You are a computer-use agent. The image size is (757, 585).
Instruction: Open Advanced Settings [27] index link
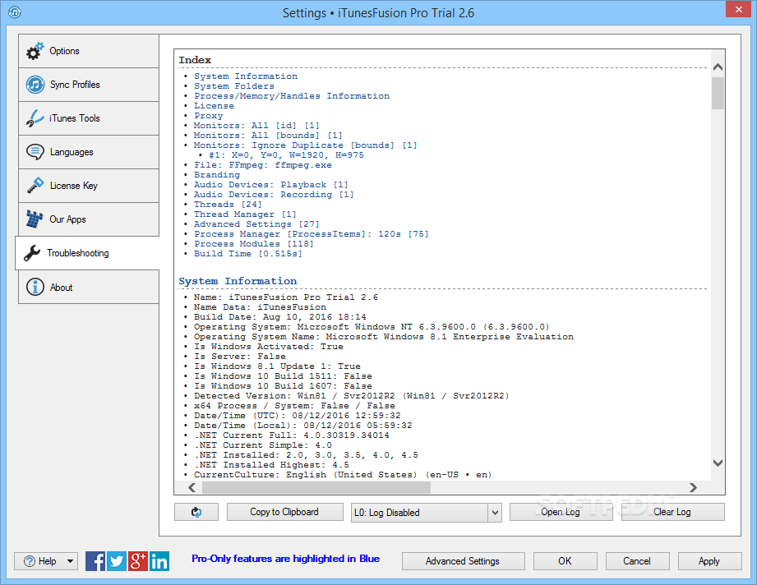tap(256, 224)
